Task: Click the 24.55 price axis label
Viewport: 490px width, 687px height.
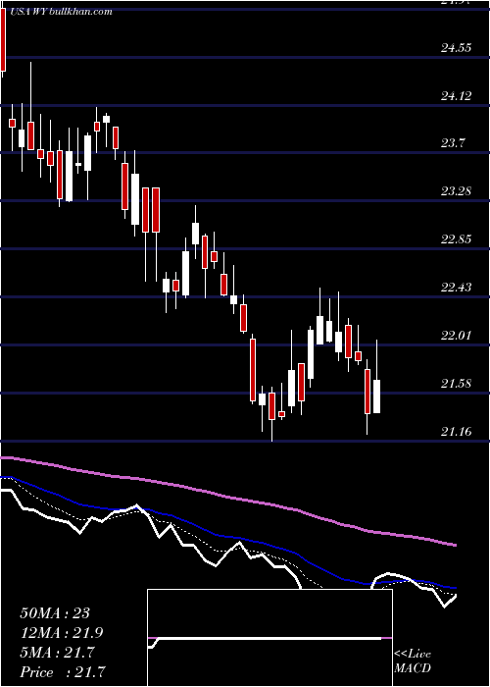Action: click(456, 47)
